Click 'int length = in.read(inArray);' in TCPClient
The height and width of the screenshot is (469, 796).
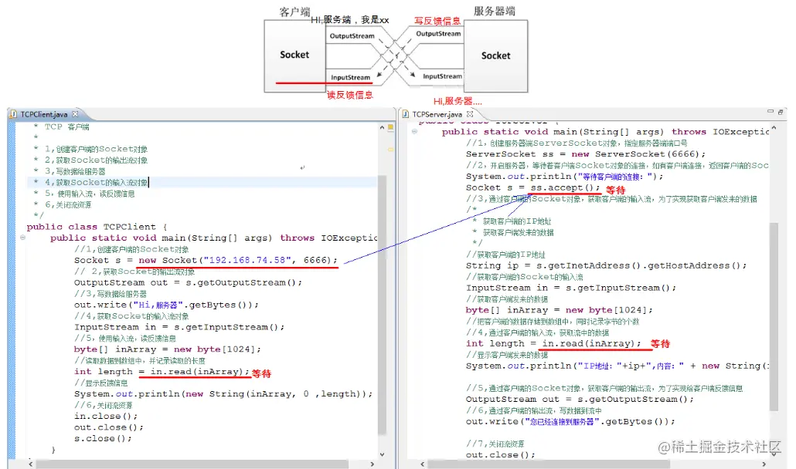coord(162,371)
